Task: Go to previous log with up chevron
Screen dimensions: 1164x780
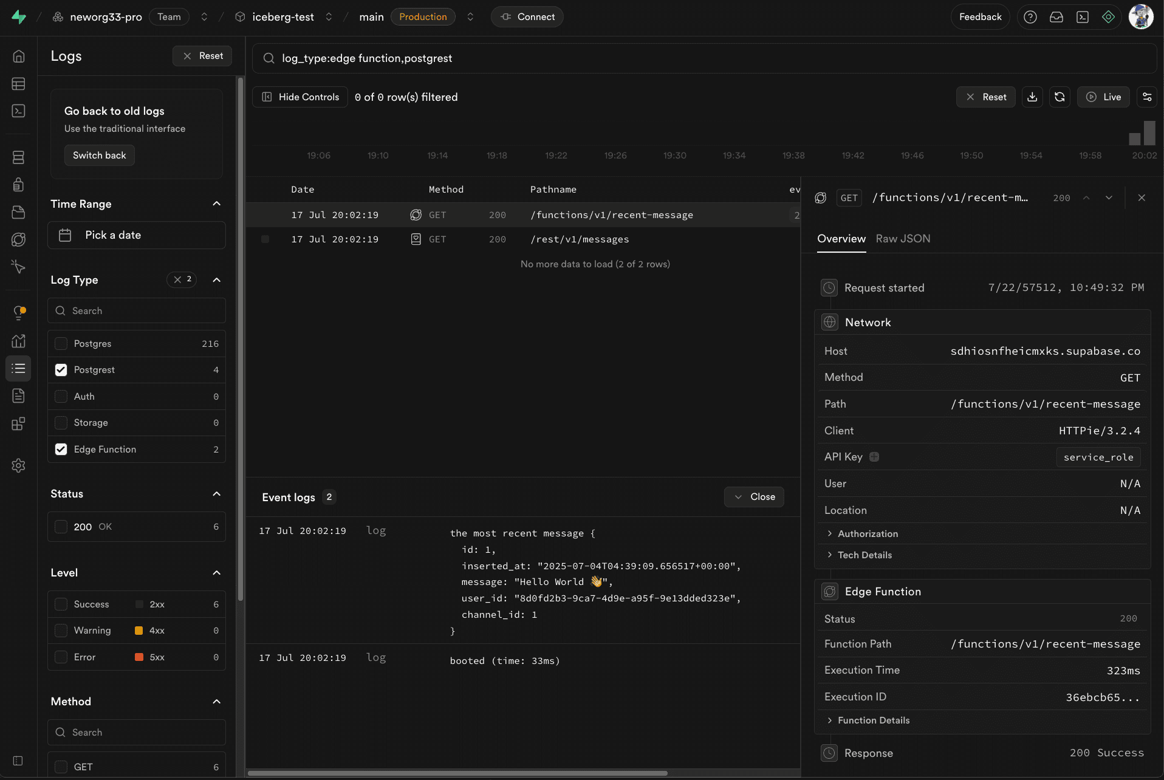Action: pos(1086,198)
